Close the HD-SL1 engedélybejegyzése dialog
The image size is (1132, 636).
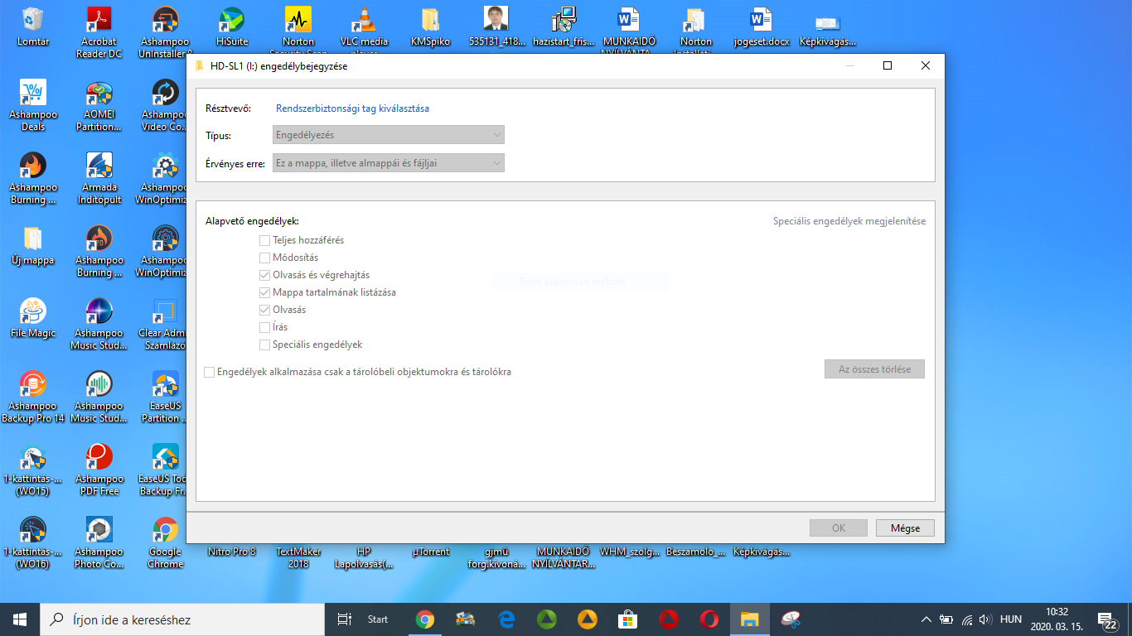click(926, 66)
